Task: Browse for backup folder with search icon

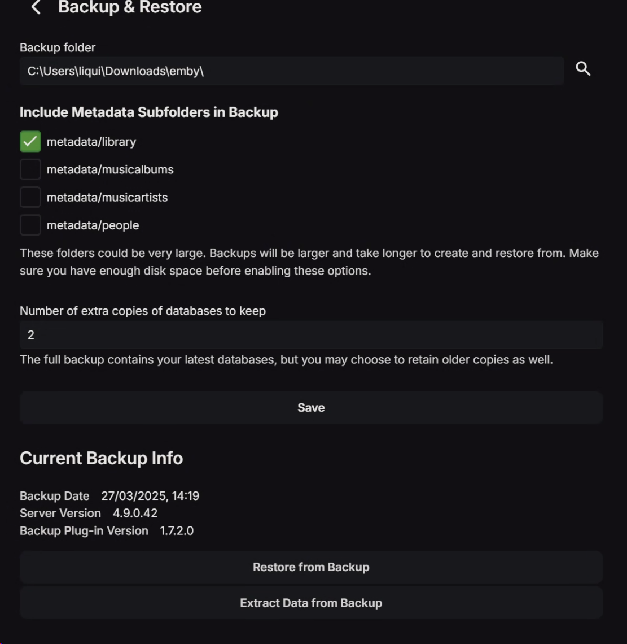Action: (583, 69)
